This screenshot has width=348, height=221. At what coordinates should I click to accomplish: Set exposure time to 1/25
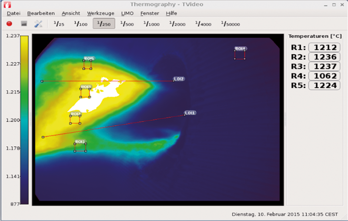pyautogui.click(x=58, y=24)
